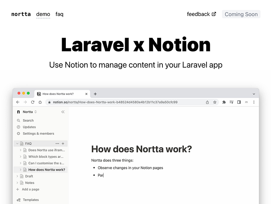Click the Nortta workspace 'n' logo

(18, 112)
